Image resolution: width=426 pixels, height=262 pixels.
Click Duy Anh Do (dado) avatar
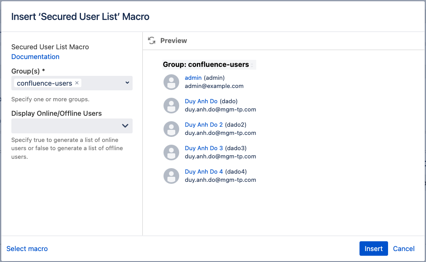click(171, 106)
